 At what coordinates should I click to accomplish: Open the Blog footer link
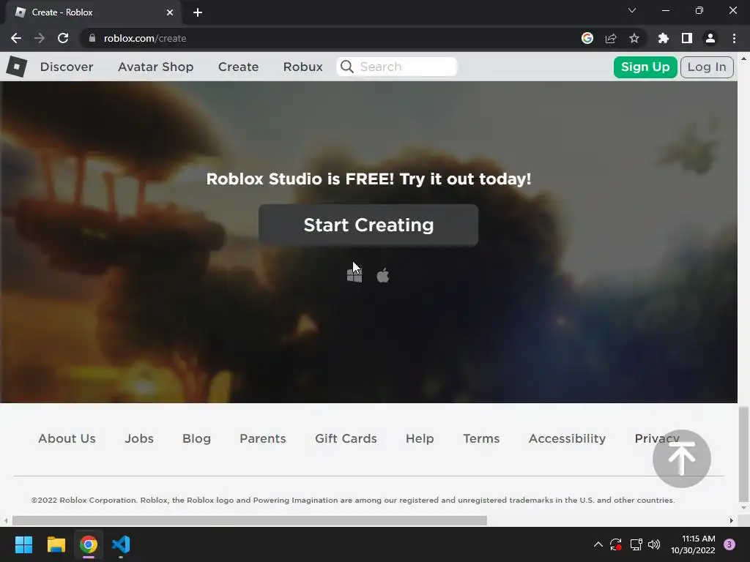coord(196,438)
